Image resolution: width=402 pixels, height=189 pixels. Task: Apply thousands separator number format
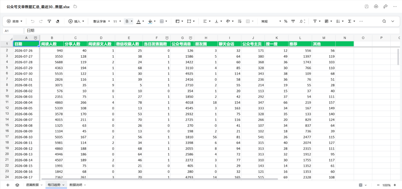pos(293,22)
